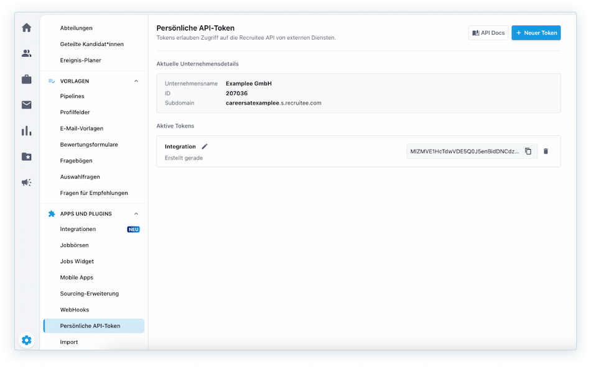Select E-Mail-Vorlagen in sidebar
Image resolution: width=591 pixels, height=367 pixels.
(81, 129)
